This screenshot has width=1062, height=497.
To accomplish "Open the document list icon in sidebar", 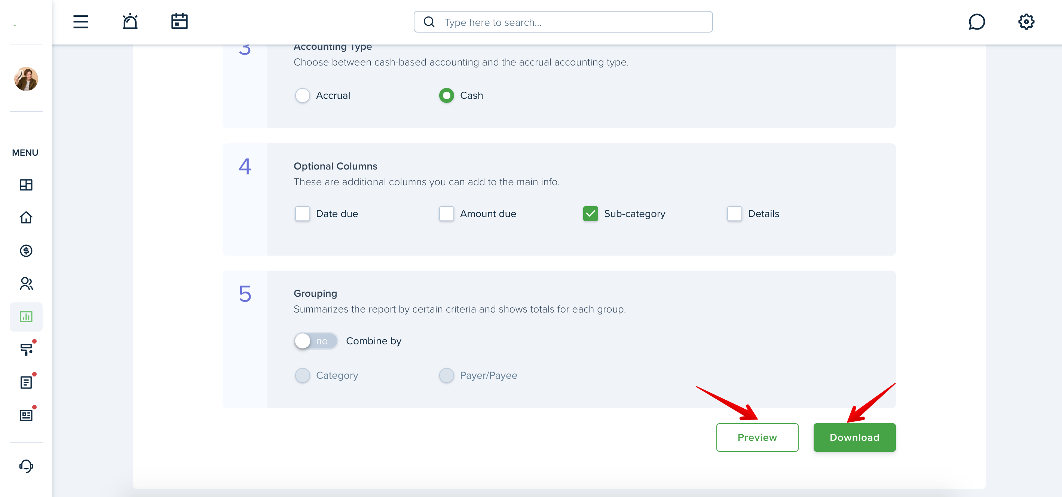I will pyautogui.click(x=26, y=383).
